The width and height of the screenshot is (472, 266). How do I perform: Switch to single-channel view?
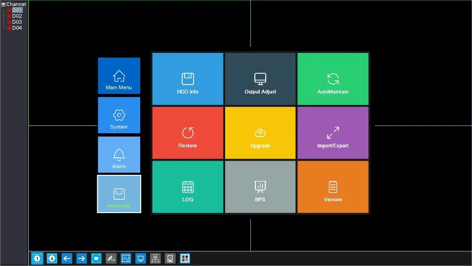37,258
